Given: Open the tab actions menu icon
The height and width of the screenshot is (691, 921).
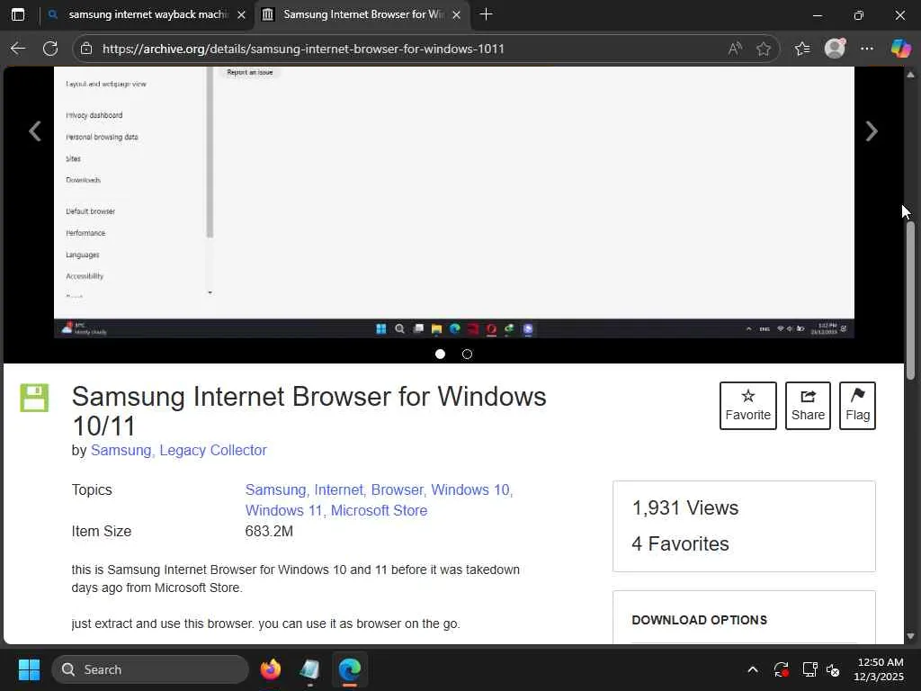Looking at the screenshot, I should (18, 14).
